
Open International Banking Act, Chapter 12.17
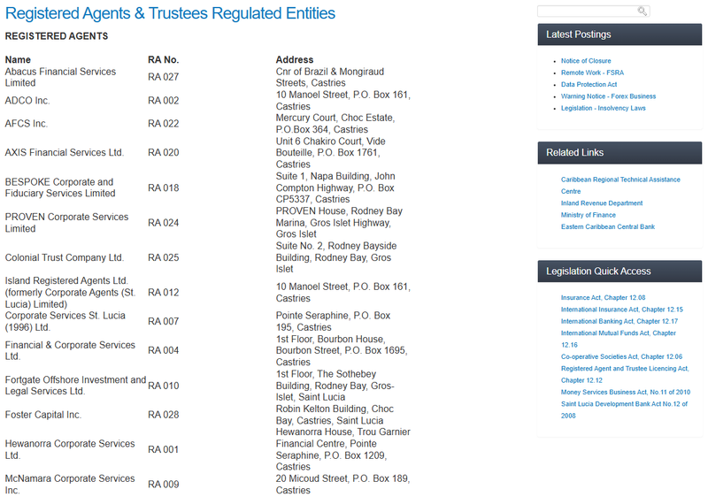(x=619, y=321)
